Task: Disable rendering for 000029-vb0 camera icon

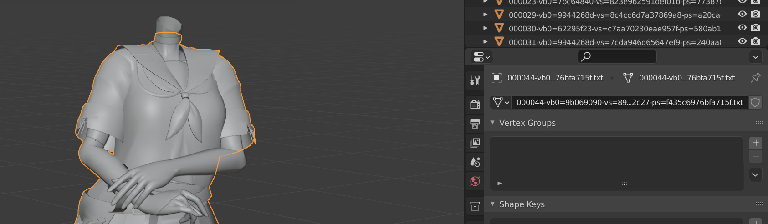Action: point(755,14)
